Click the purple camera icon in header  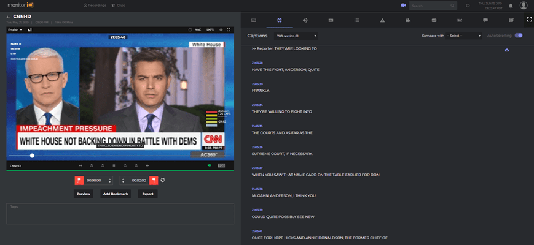(404, 6)
